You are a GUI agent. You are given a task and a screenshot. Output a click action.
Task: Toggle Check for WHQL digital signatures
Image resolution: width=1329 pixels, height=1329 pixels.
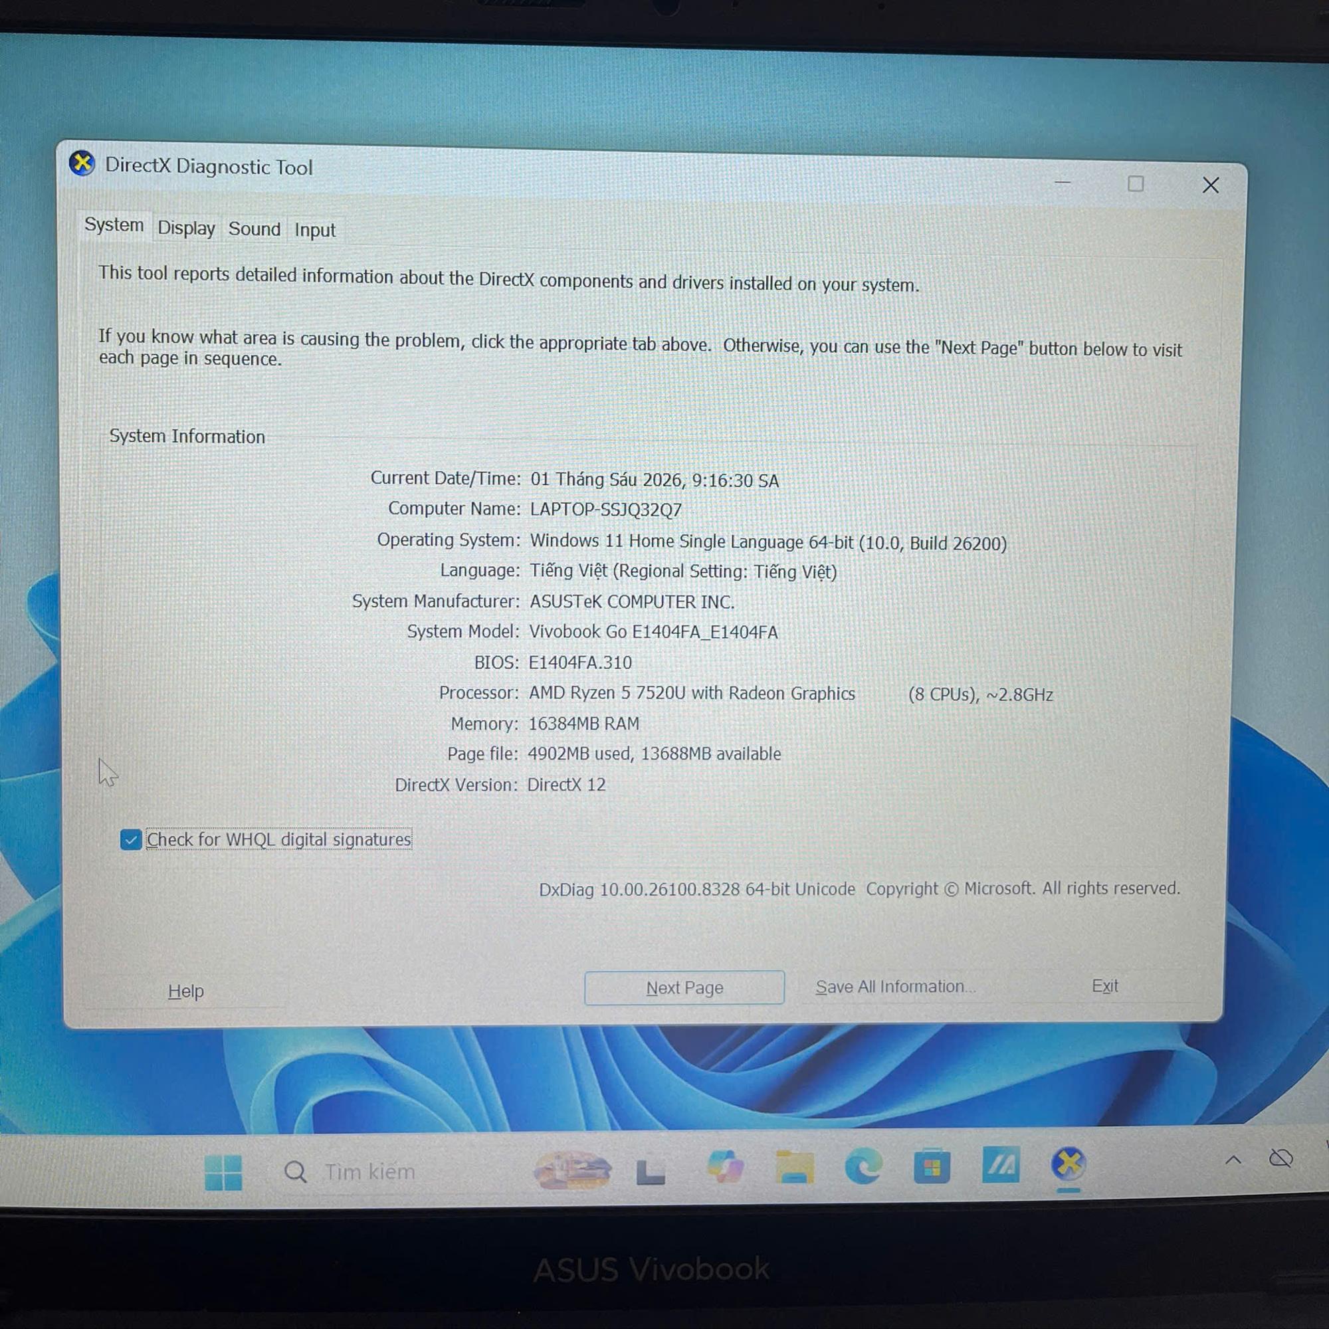pyautogui.click(x=131, y=839)
